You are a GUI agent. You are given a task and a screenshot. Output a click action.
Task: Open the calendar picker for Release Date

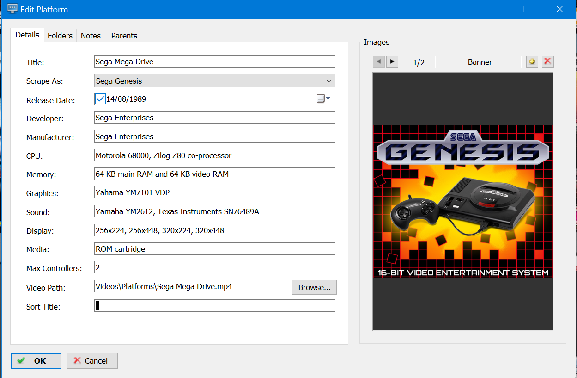pyautogui.click(x=323, y=99)
